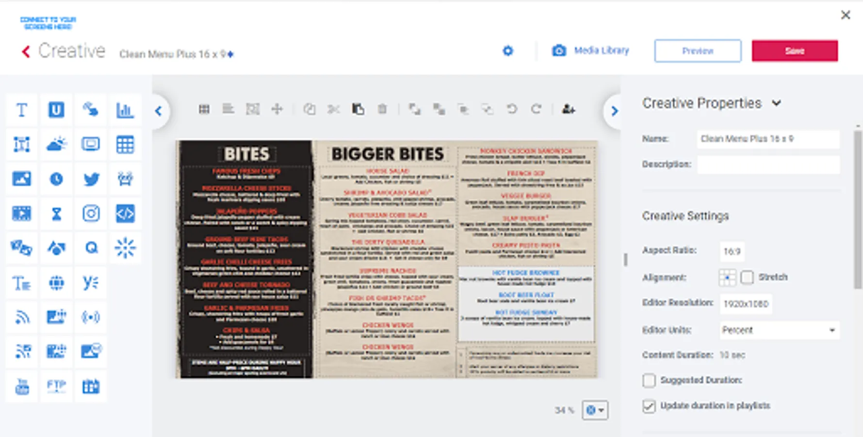Uncheck Update duration in playlists

649,407
